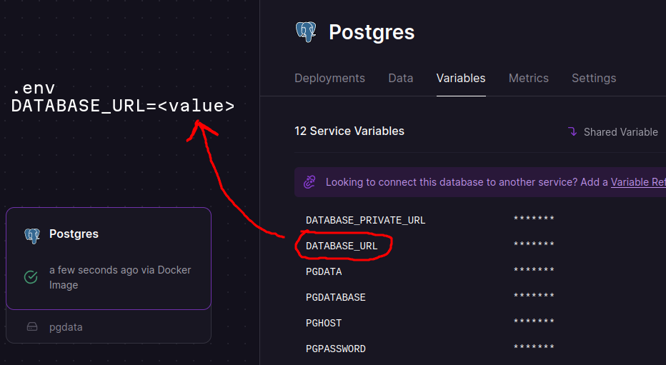This screenshot has width=666, height=365.
Task: Go to the Settings tab
Action: (593, 78)
